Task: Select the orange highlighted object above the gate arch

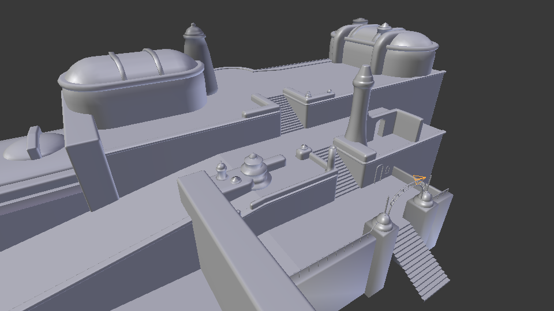Action: [x=419, y=179]
